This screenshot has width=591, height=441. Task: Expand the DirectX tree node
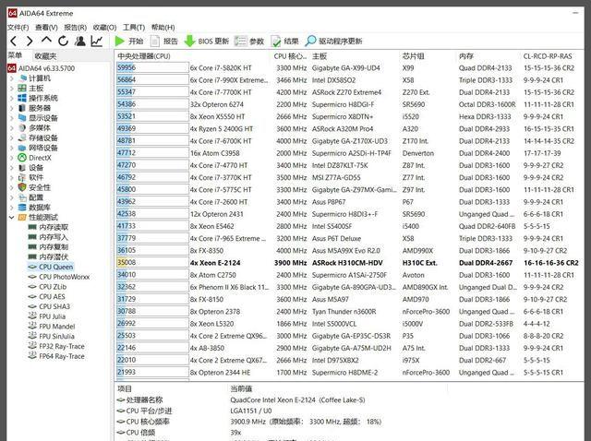[12, 158]
